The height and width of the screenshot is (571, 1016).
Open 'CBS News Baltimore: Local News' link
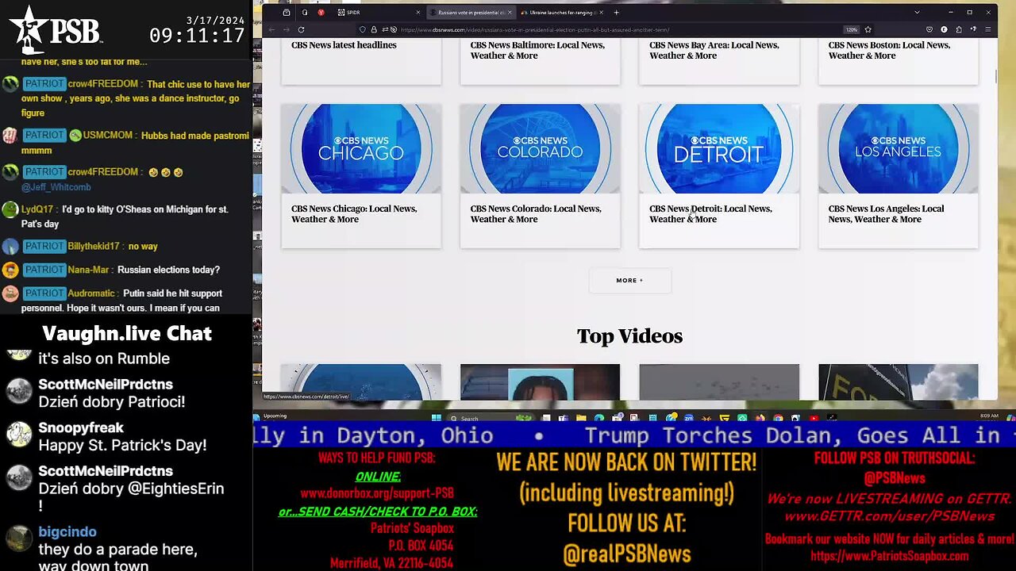point(537,50)
